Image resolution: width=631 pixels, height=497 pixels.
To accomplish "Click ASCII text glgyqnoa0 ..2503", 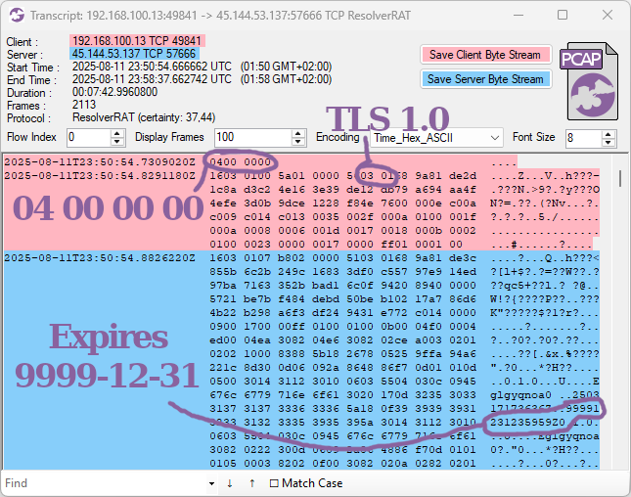I will point(545,395).
